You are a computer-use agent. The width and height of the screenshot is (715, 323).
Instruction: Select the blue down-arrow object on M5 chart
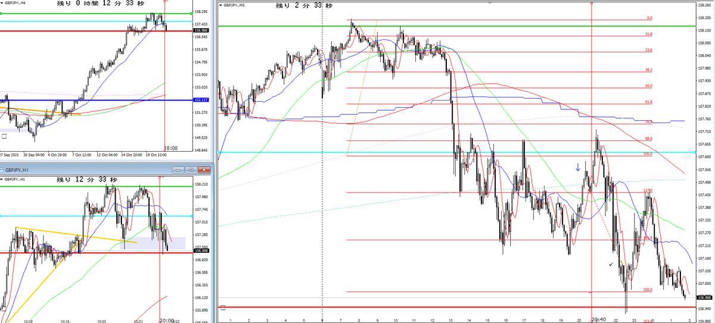pyautogui.click(x=578, y=168)
